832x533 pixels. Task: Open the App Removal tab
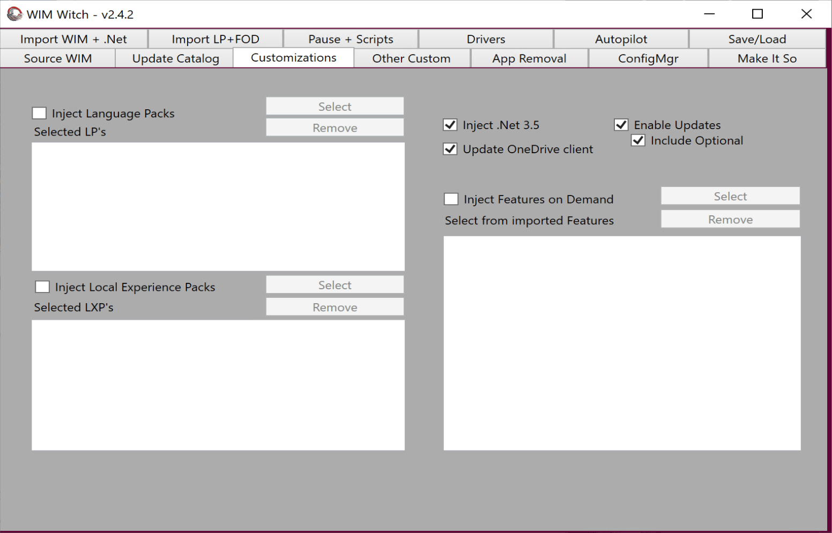coord(529,58)
